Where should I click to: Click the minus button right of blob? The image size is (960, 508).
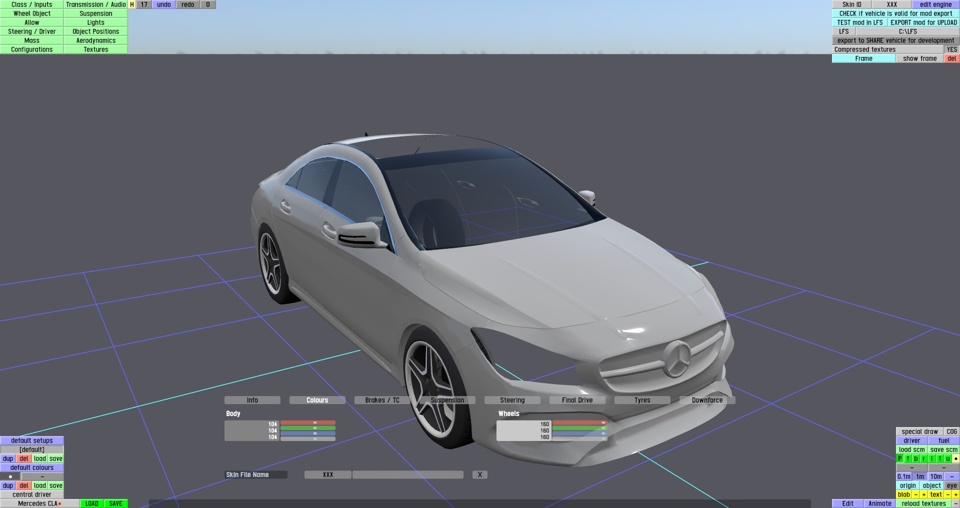pyautogui.click(x=916, y=495)
